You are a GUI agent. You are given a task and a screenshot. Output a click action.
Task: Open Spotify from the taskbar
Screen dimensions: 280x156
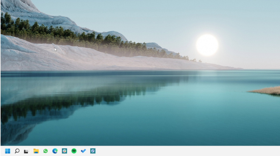74,151
